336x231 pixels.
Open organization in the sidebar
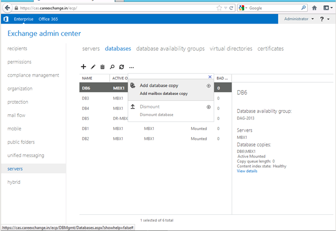tap(20, 89)
